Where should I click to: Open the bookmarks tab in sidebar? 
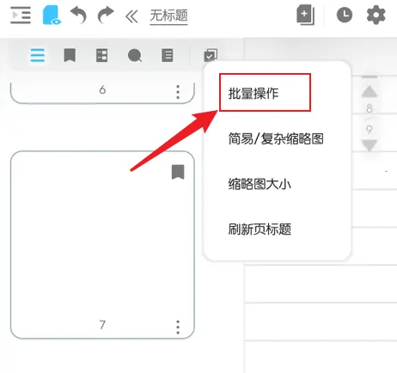pyautogui.click(x=70, y=55)
